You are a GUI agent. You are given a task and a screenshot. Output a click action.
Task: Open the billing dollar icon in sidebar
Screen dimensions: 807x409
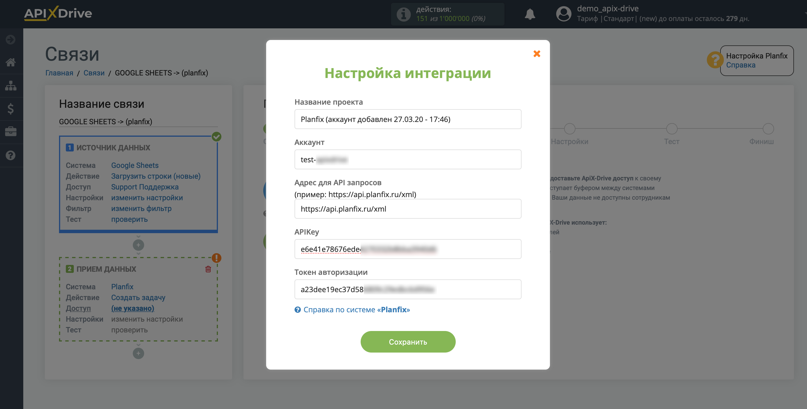11,109
